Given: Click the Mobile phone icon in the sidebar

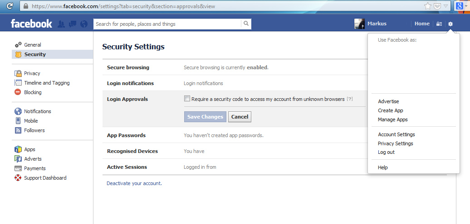Looking at the screenshot, I should [x=18, y=121].
